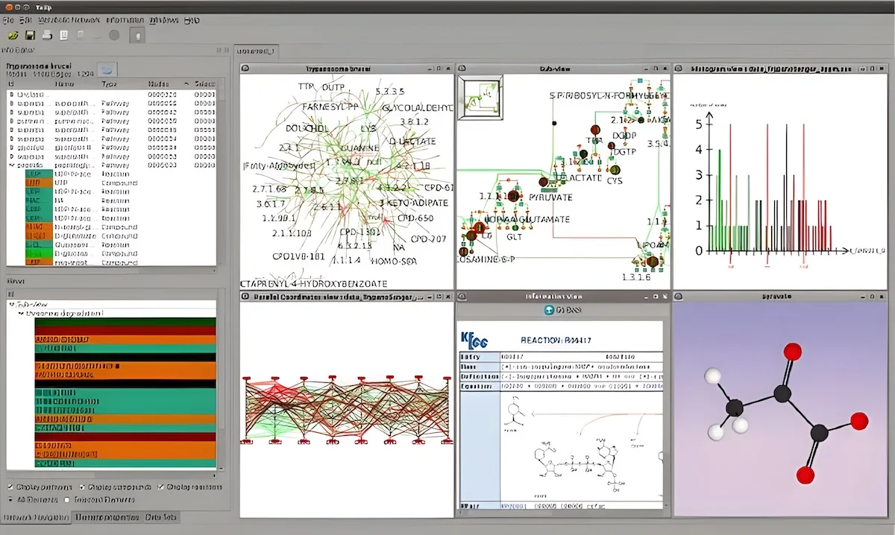Screen dimensions: 895x535
Task: Switch to the Data Sets bottom tab
Action: 161,517
